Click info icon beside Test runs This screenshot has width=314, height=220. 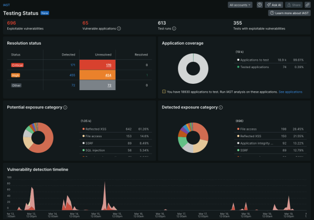(174, 29)
